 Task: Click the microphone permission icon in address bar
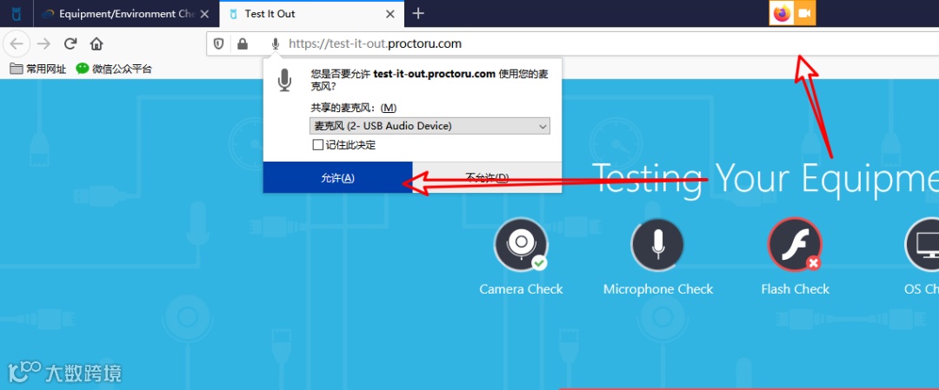276,43
